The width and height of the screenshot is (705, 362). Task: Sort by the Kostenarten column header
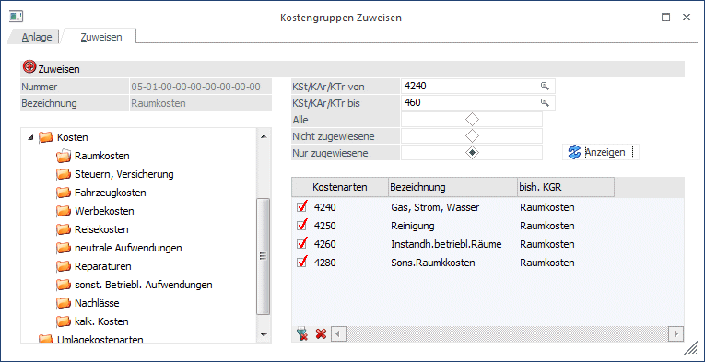click(x=349, y=187)
